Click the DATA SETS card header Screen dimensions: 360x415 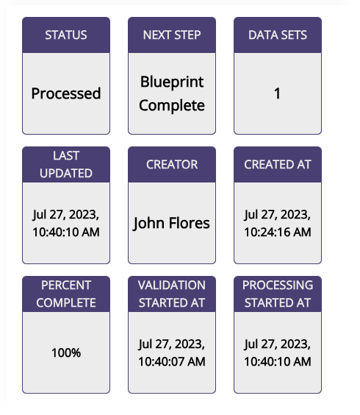278,35
